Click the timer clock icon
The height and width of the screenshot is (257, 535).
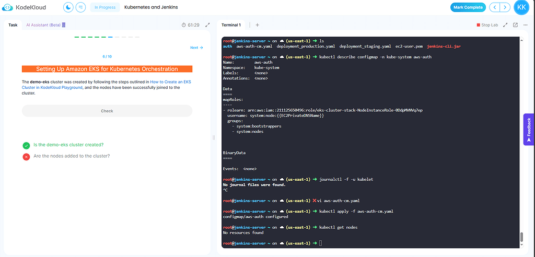(x=184, y=25)
